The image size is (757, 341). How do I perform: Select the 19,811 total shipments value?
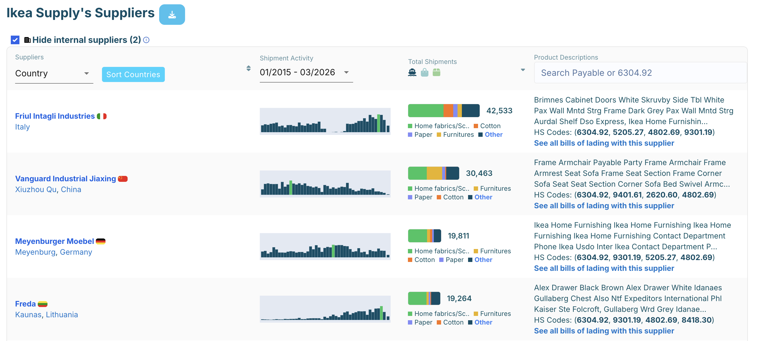coord(458,236)
